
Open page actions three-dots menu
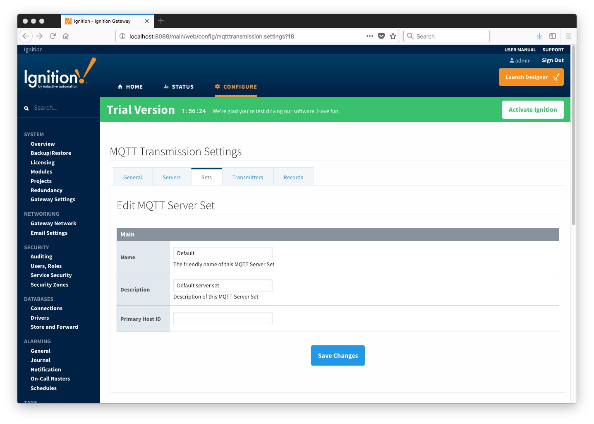point(370,36)
